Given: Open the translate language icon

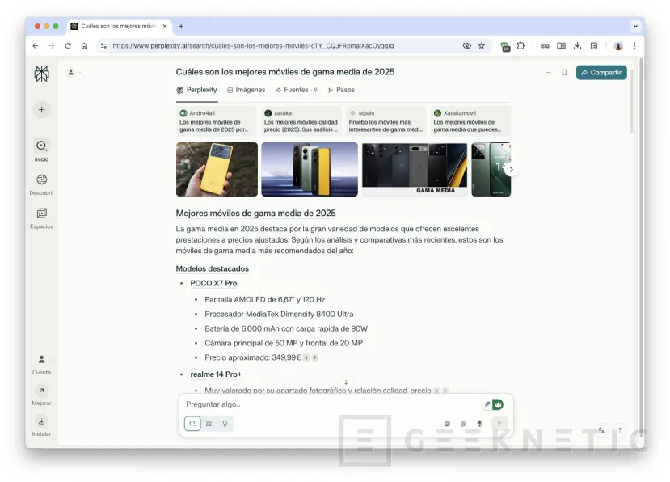Looking at the screenshot, I should [601, 430].
